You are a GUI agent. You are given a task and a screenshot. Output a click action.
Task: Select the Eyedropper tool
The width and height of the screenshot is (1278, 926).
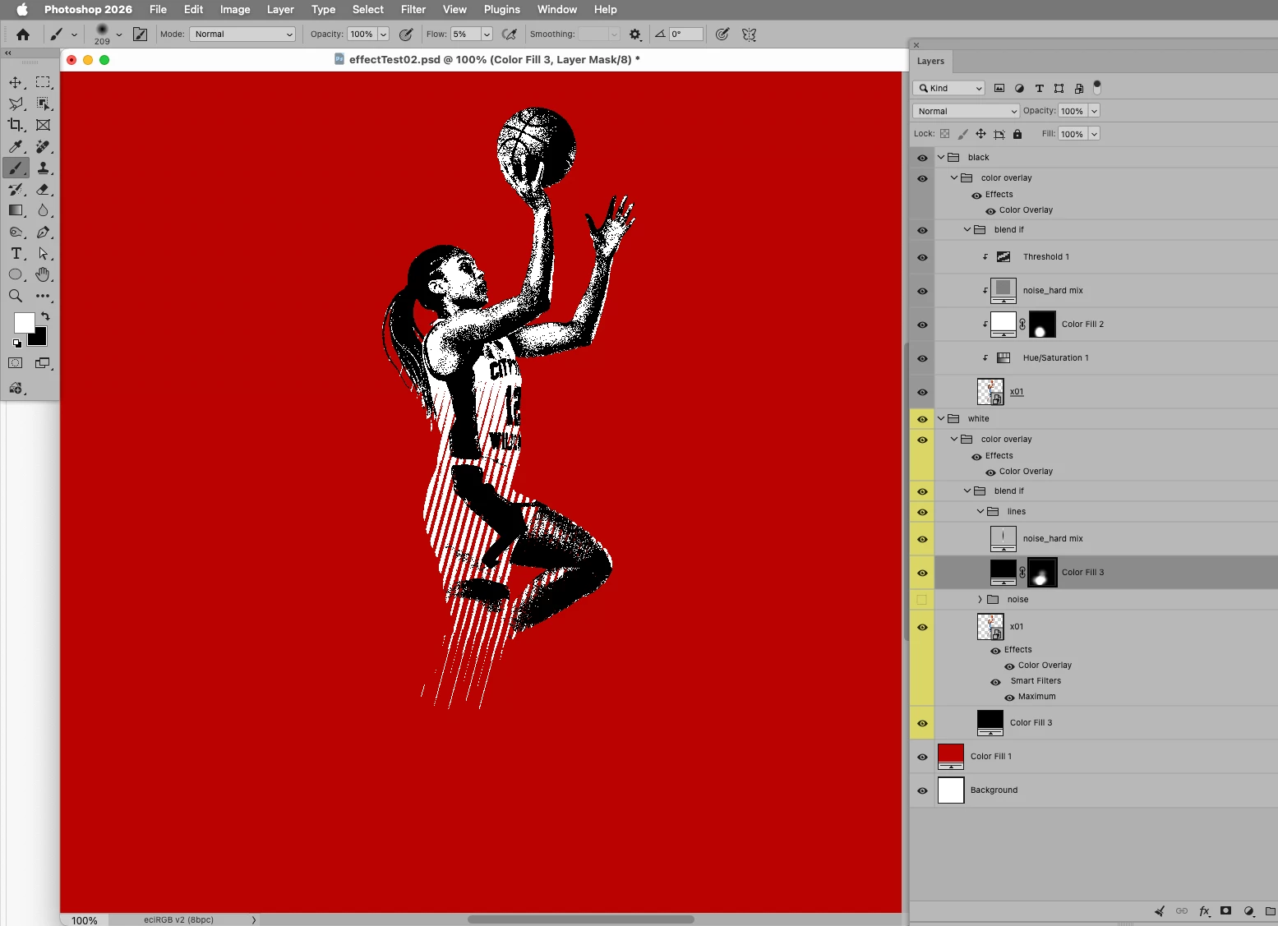[x=16, y=146]
